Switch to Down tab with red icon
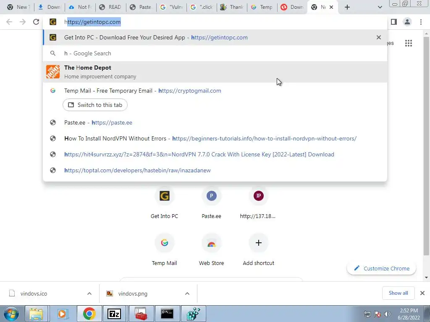 pos(292,7)
